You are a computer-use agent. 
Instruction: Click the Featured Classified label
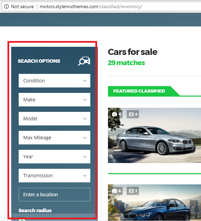[x=139, y=91]
